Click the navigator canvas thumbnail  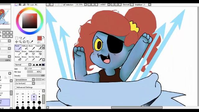coord(5,17)
